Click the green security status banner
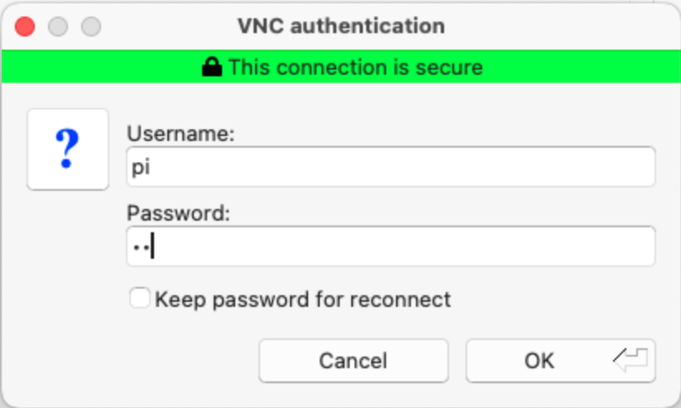Image resolution: width=681 pixels, height=408 pixels. pos(340,66)
